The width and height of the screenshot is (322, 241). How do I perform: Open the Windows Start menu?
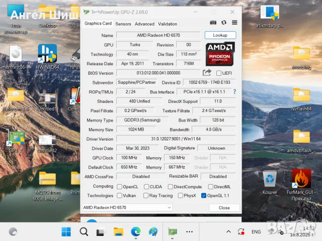tap(66, 232)
